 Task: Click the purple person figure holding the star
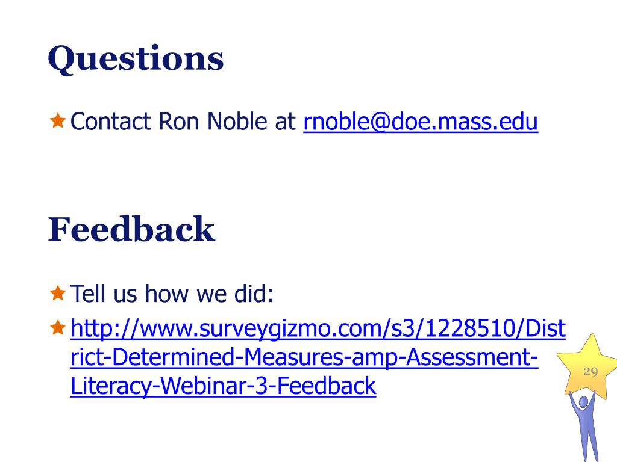click(x=585, y=427)
